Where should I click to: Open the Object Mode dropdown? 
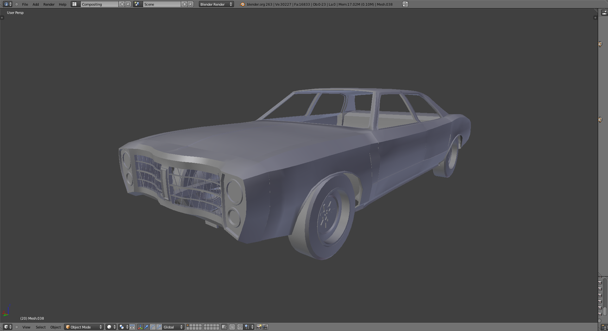pos(84,327)
